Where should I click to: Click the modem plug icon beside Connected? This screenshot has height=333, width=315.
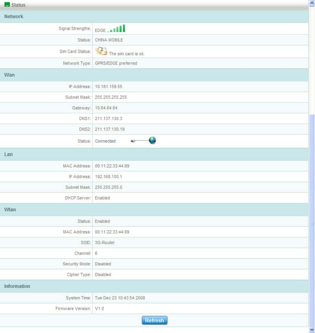pyautogui.click(x=133, y=141)
